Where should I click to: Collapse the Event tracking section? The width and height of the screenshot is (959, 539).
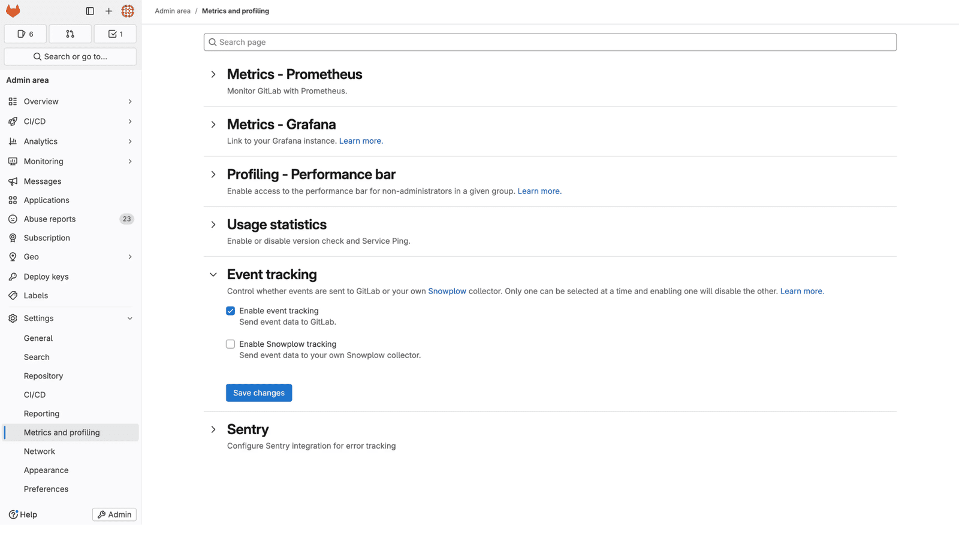(x=213, y=274)
